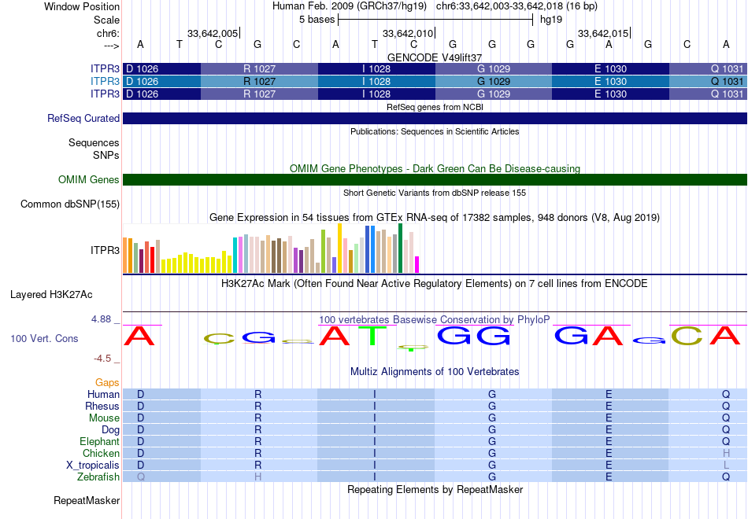Click the L amino acid in the X_tropicalis row

click(726, 466)
